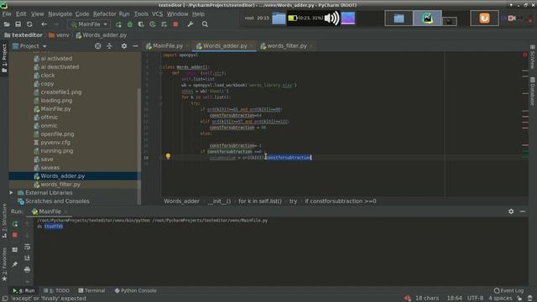Select MainFile.py in the project tree

point(55,109)
